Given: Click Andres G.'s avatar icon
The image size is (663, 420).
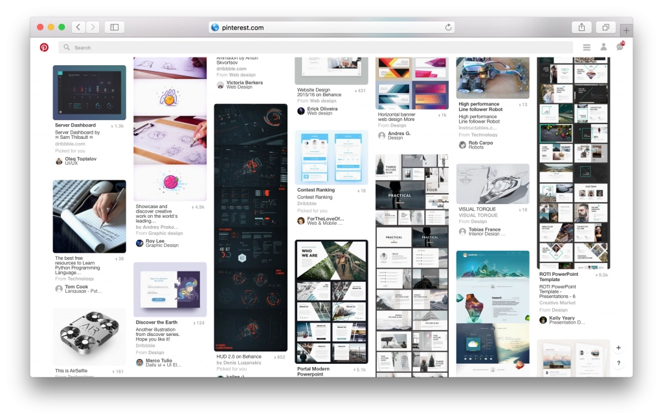Looking at the screenshot, I should (x=382, y=136).
